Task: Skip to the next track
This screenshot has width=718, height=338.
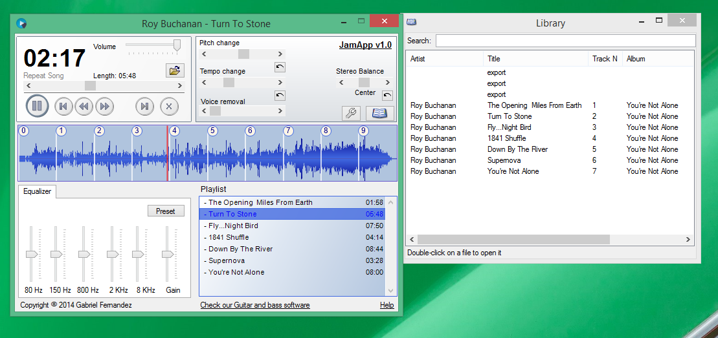Action: pos(144,106)
